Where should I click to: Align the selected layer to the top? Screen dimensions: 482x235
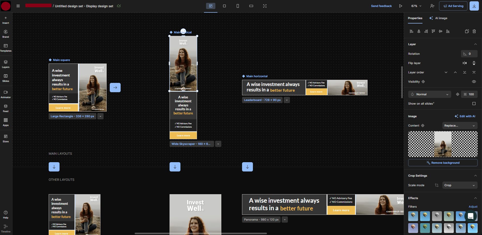click(433, 31)
